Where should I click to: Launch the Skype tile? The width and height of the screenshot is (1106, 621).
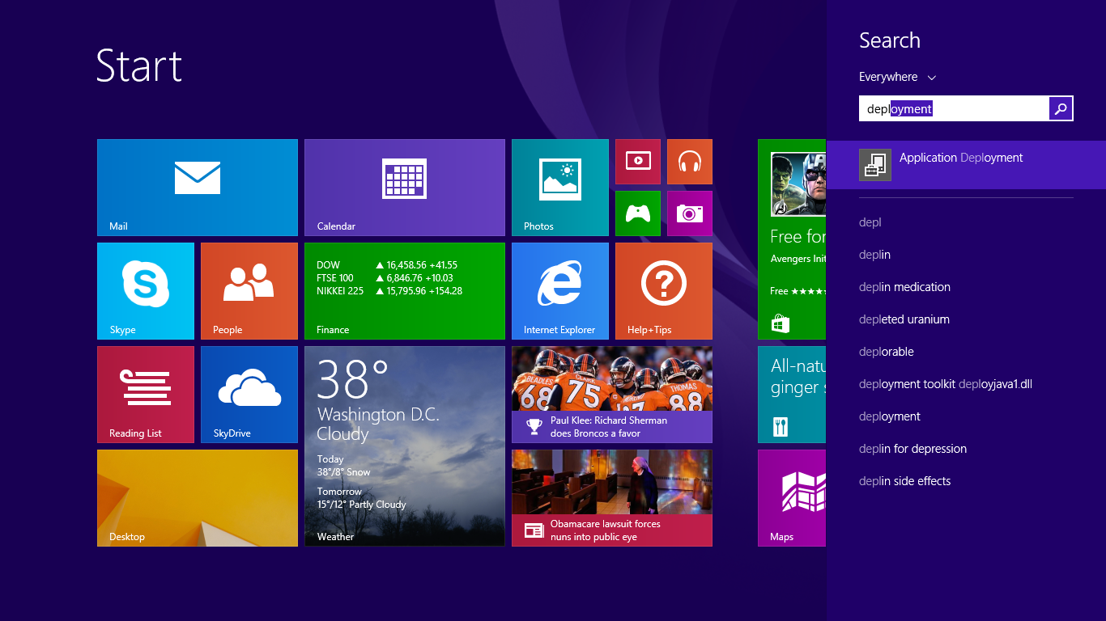pyautogui.click(x=146, y=291)
